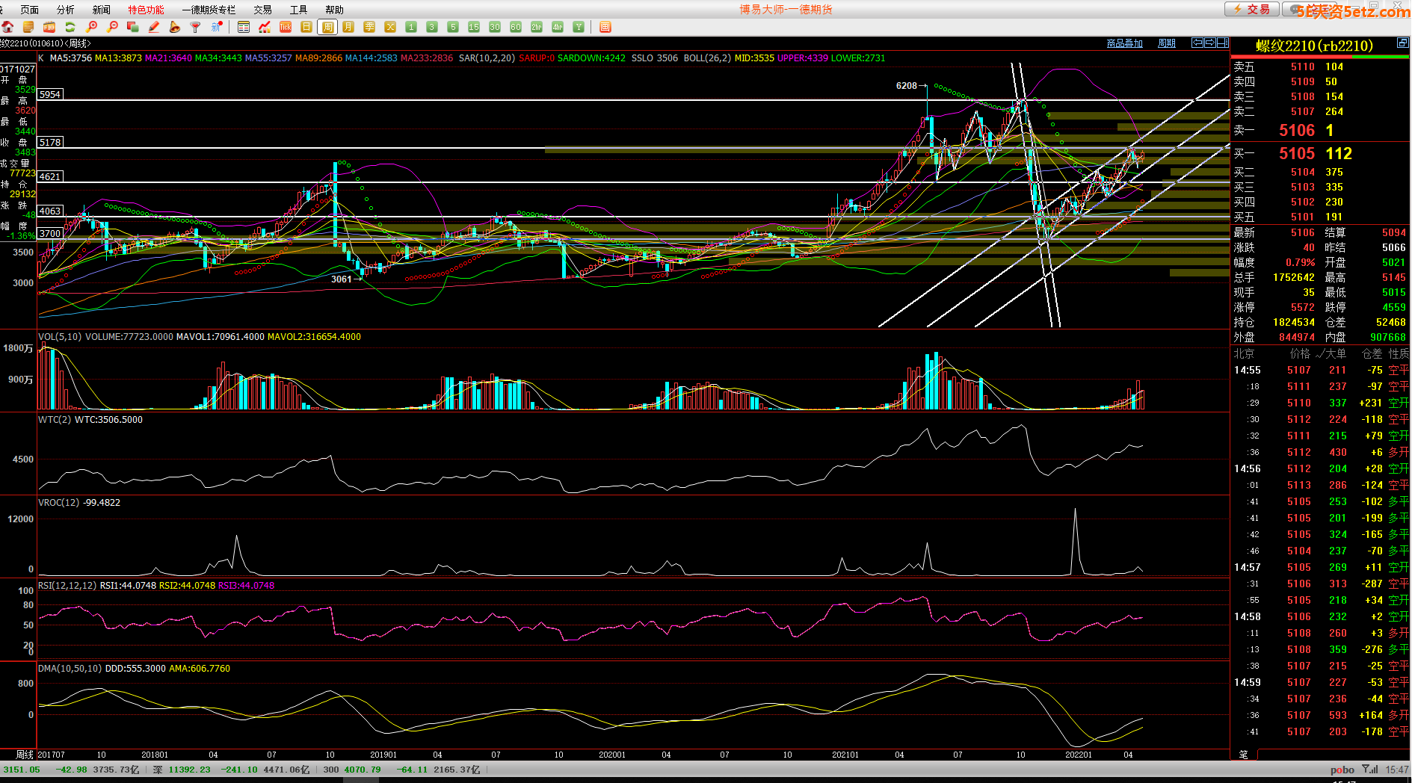Open the 新 news notification icon
The height and width of the screenshot is (783, 1412).
coord(217,27)
